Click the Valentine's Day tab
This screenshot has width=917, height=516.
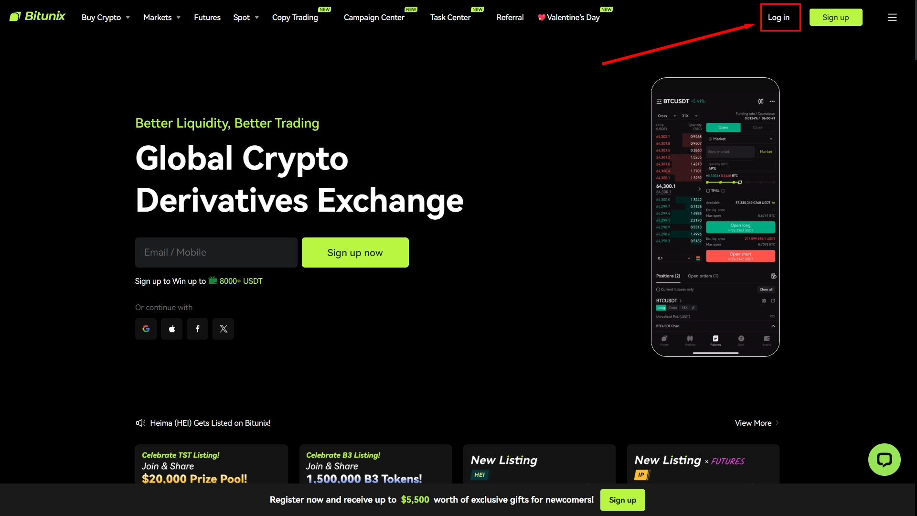pyautogui.click(x=569, y=17)
